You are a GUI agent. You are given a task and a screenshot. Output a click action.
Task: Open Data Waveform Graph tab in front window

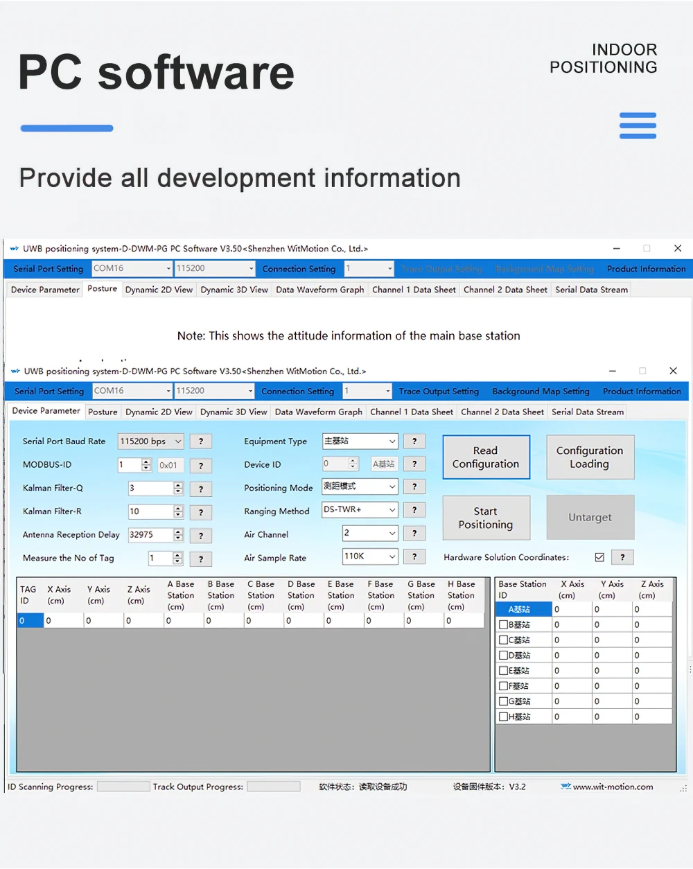tap(318, 412)
